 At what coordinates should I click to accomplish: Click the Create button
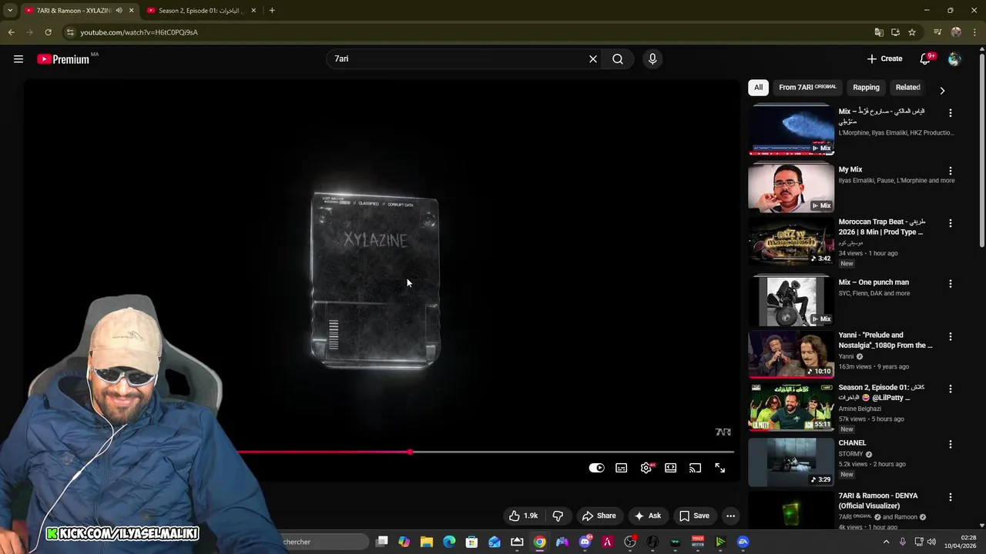(884, 58)
